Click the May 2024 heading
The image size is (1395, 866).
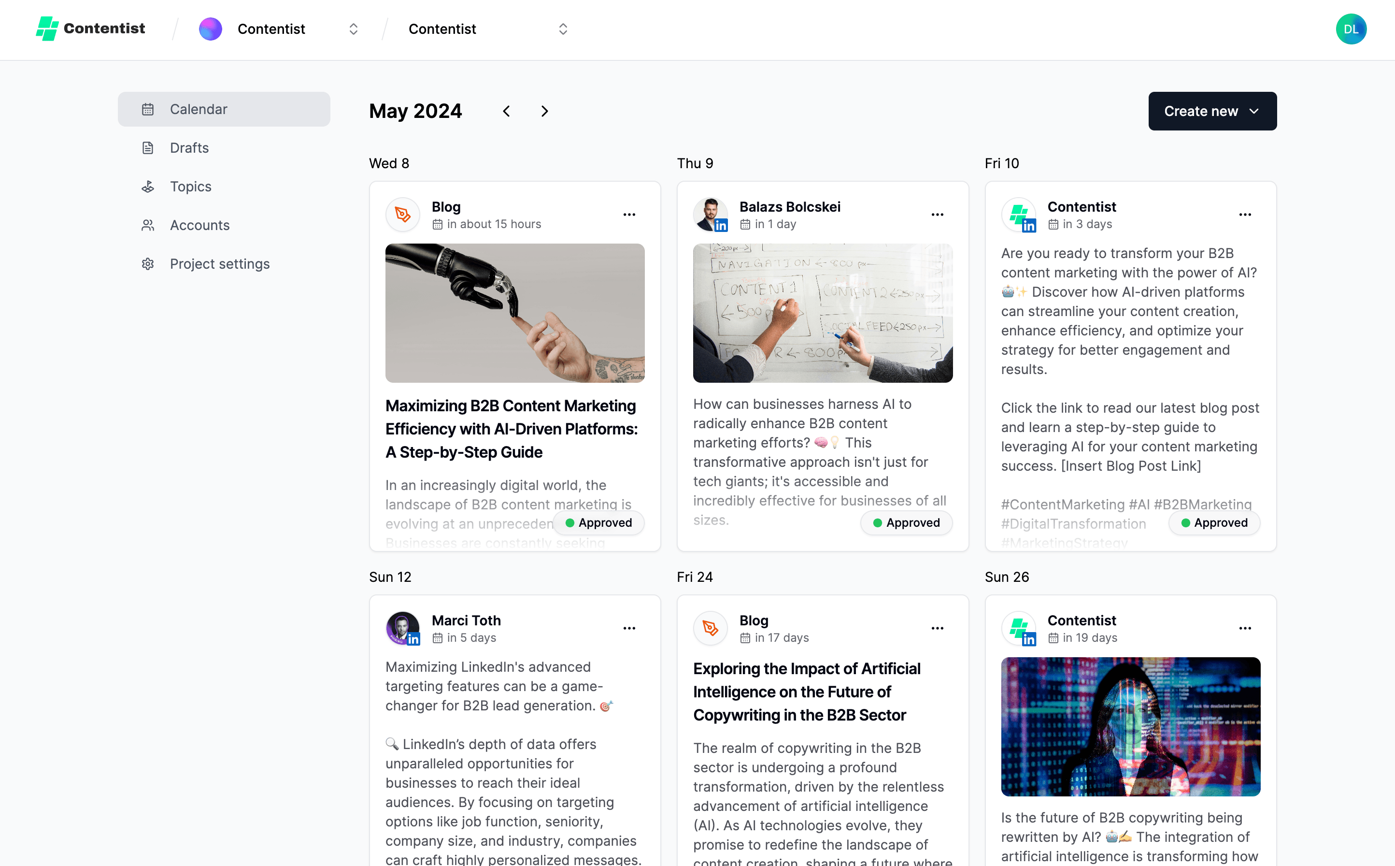[x=415, y=111]
